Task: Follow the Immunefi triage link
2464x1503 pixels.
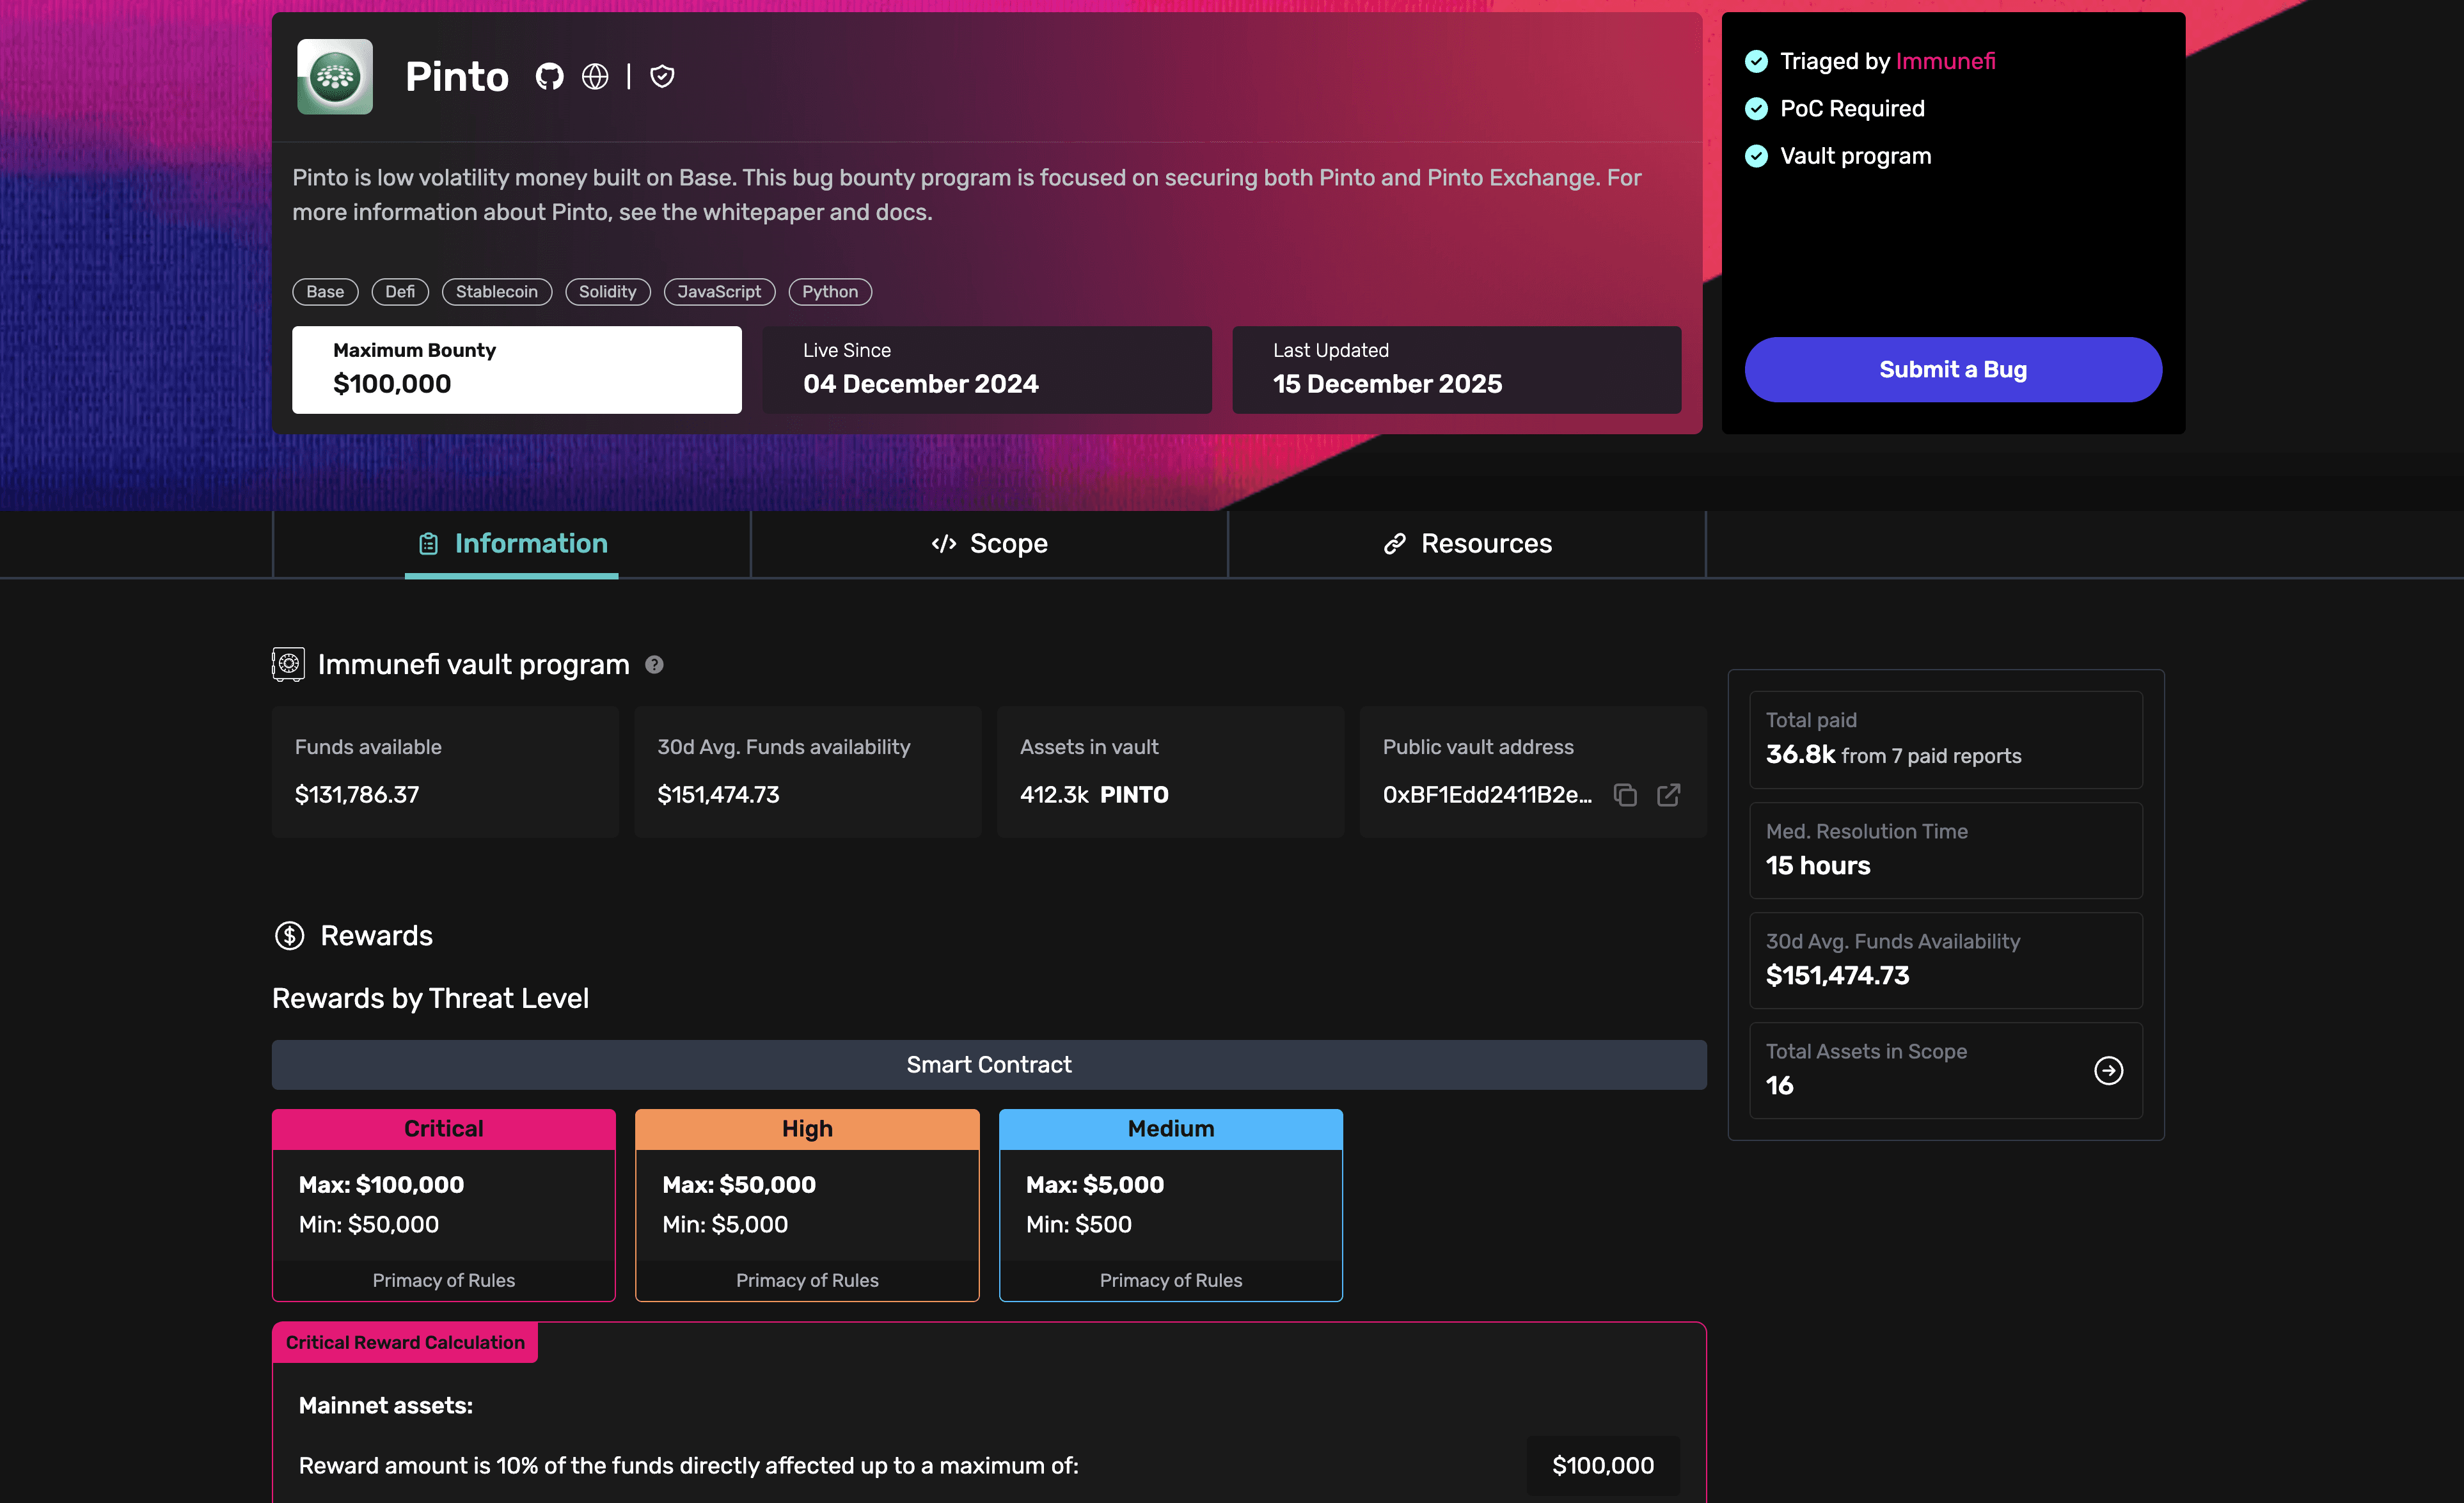Action: coord(1945,61)
